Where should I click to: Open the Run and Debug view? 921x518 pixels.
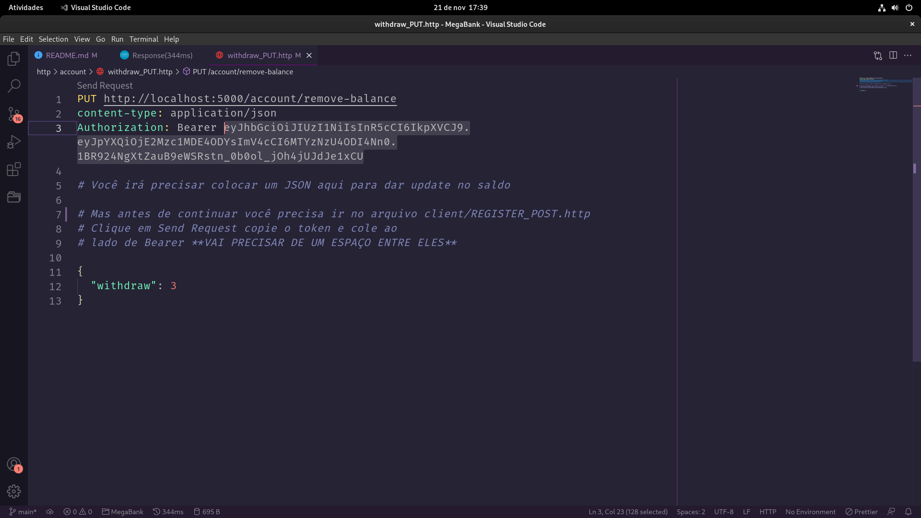point(14,142)
